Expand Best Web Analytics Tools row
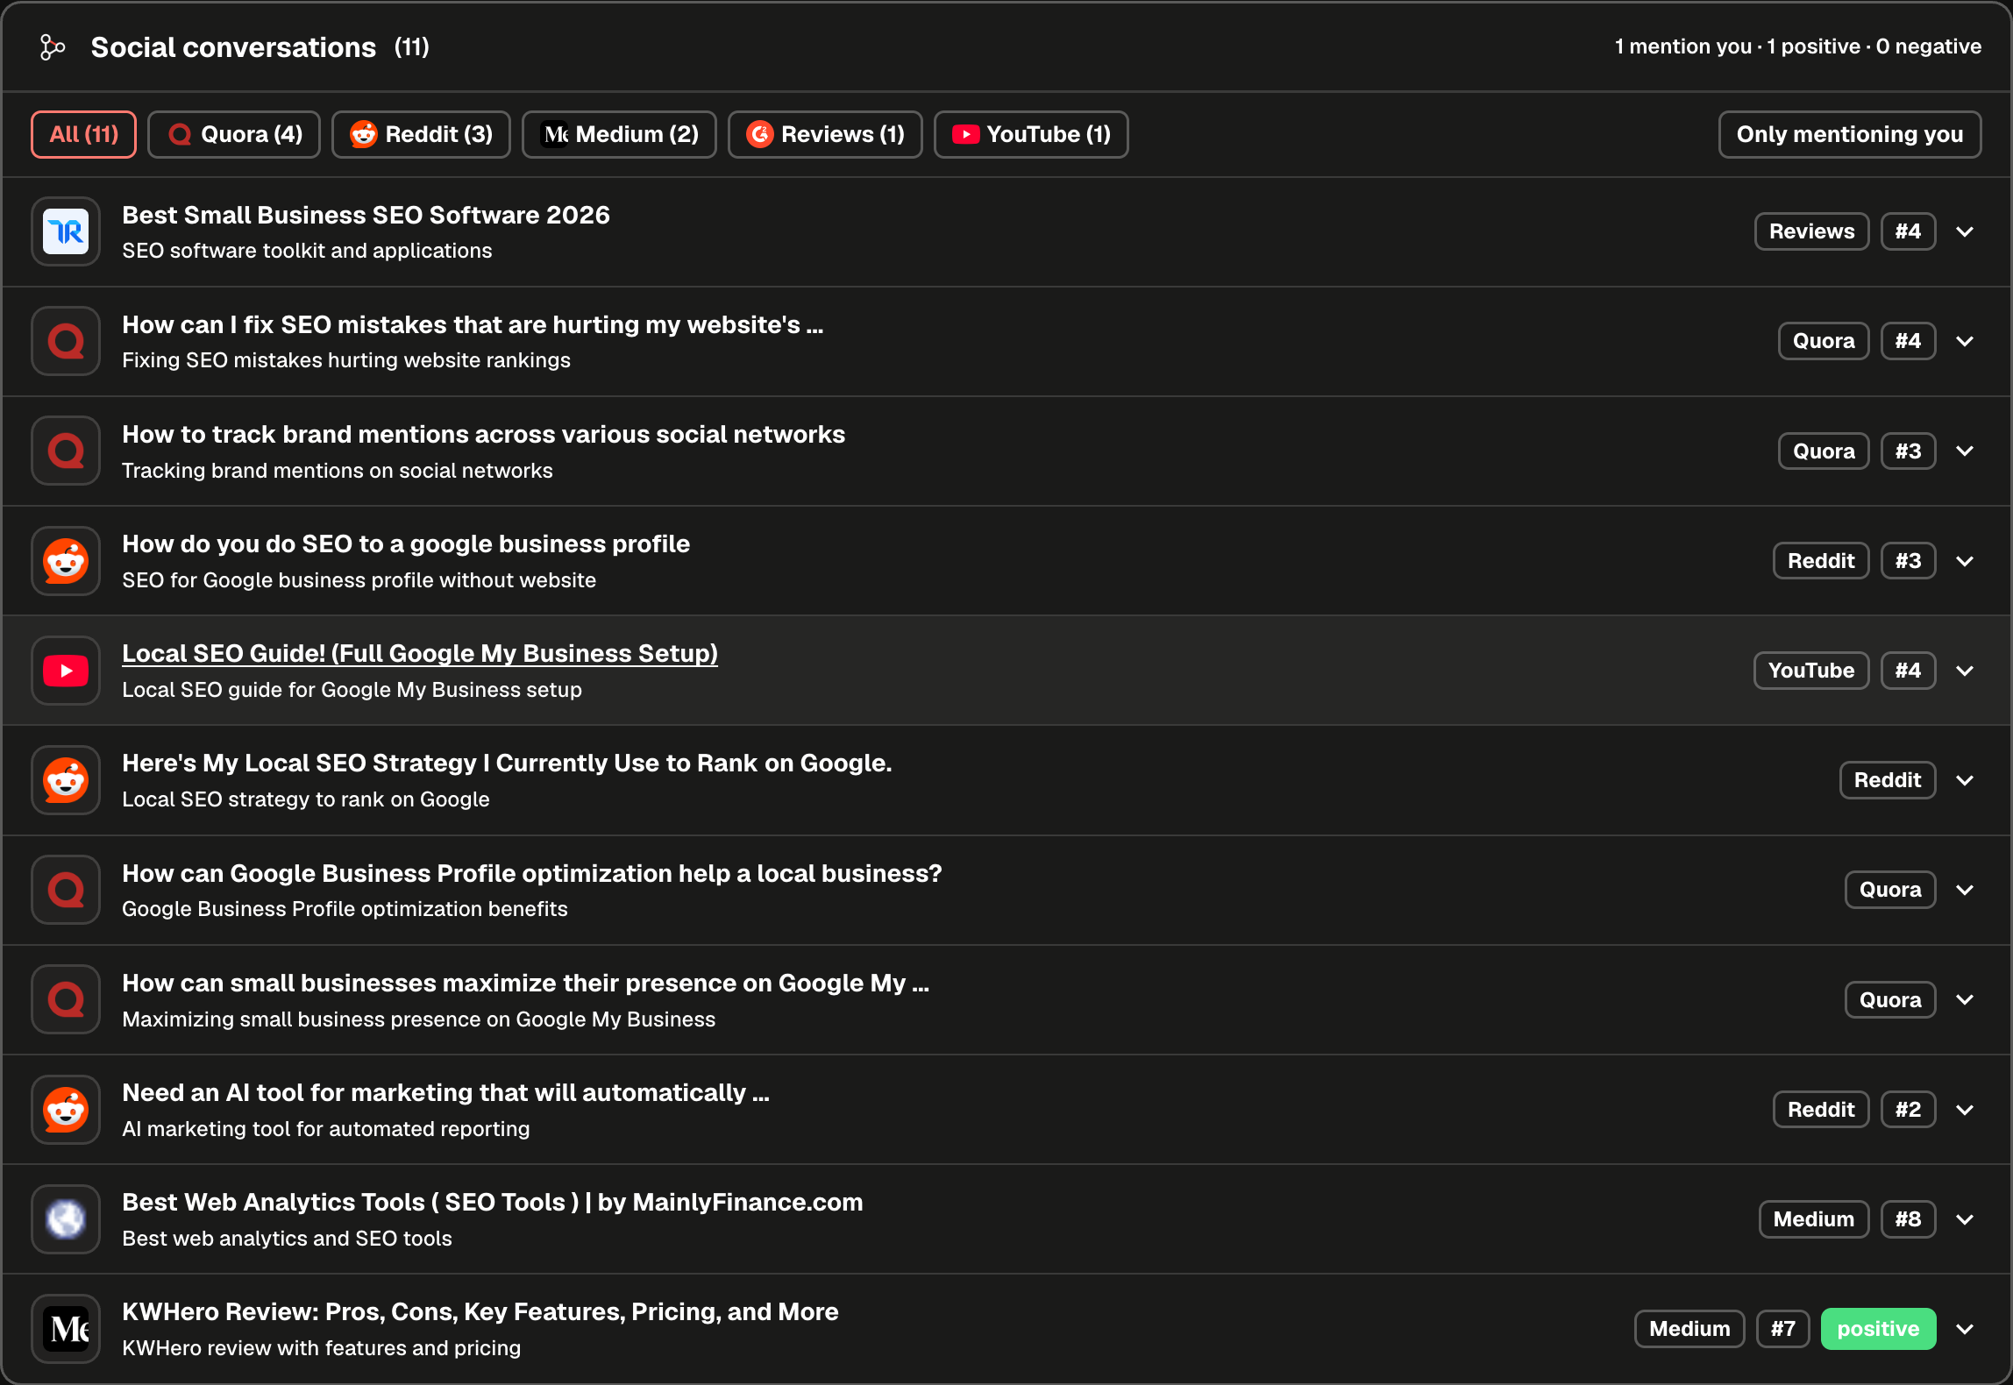 tap(1965, 1219)
